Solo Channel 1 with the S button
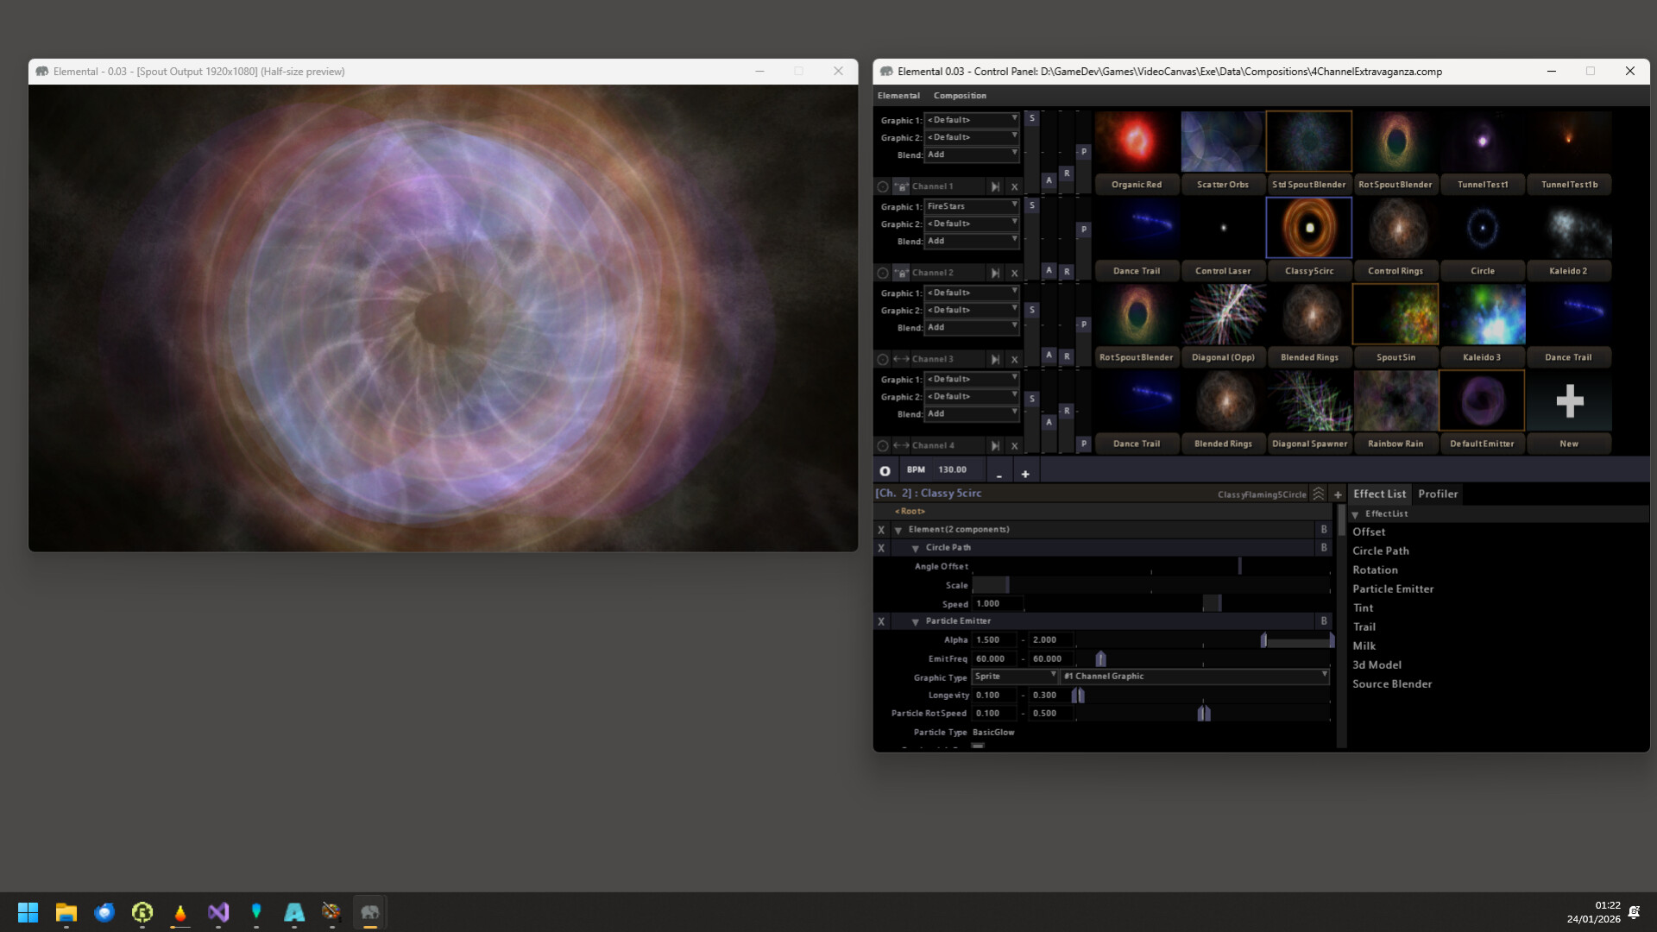Image resolution: width=1657 pixels, height=932 pixels. click(x=1032, y=119)
